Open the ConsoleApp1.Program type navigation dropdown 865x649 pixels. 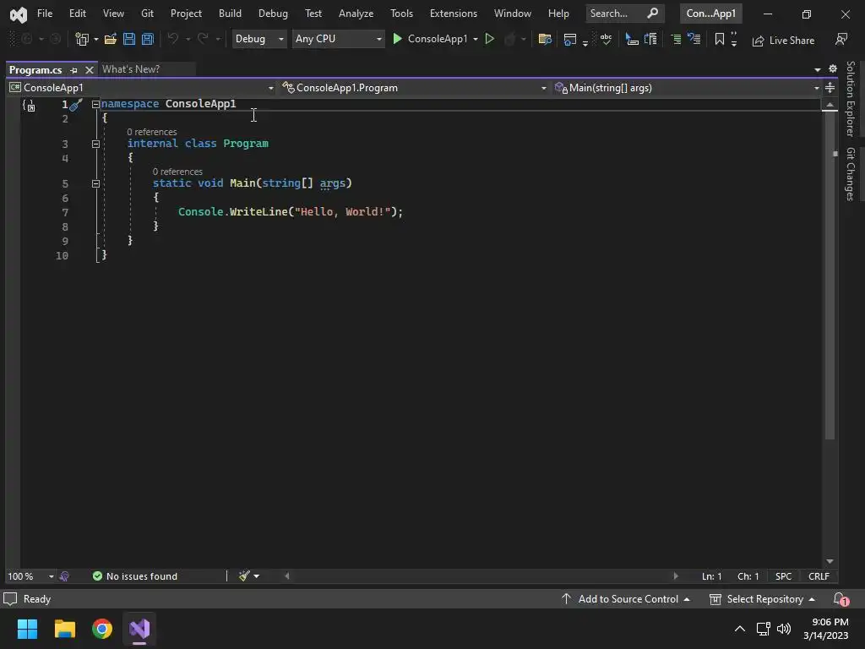(x=414, y=88)
